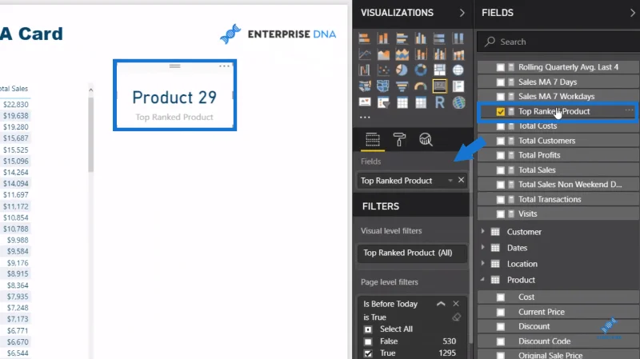Select the Slicer visualization
This screenshot has width=640, height=359.
point(383,102)
